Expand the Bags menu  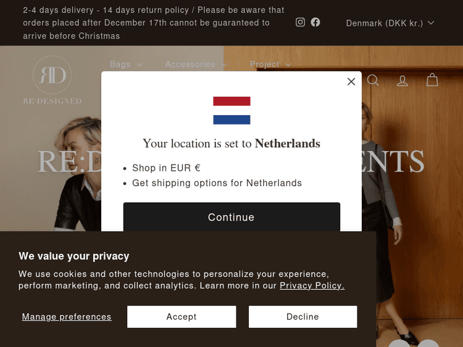click(x=126, y=64)
